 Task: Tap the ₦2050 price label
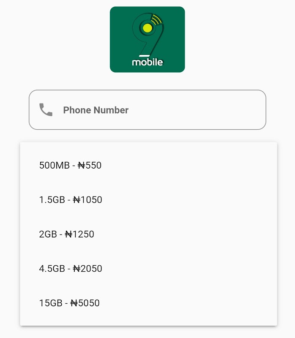click(87, 269)
